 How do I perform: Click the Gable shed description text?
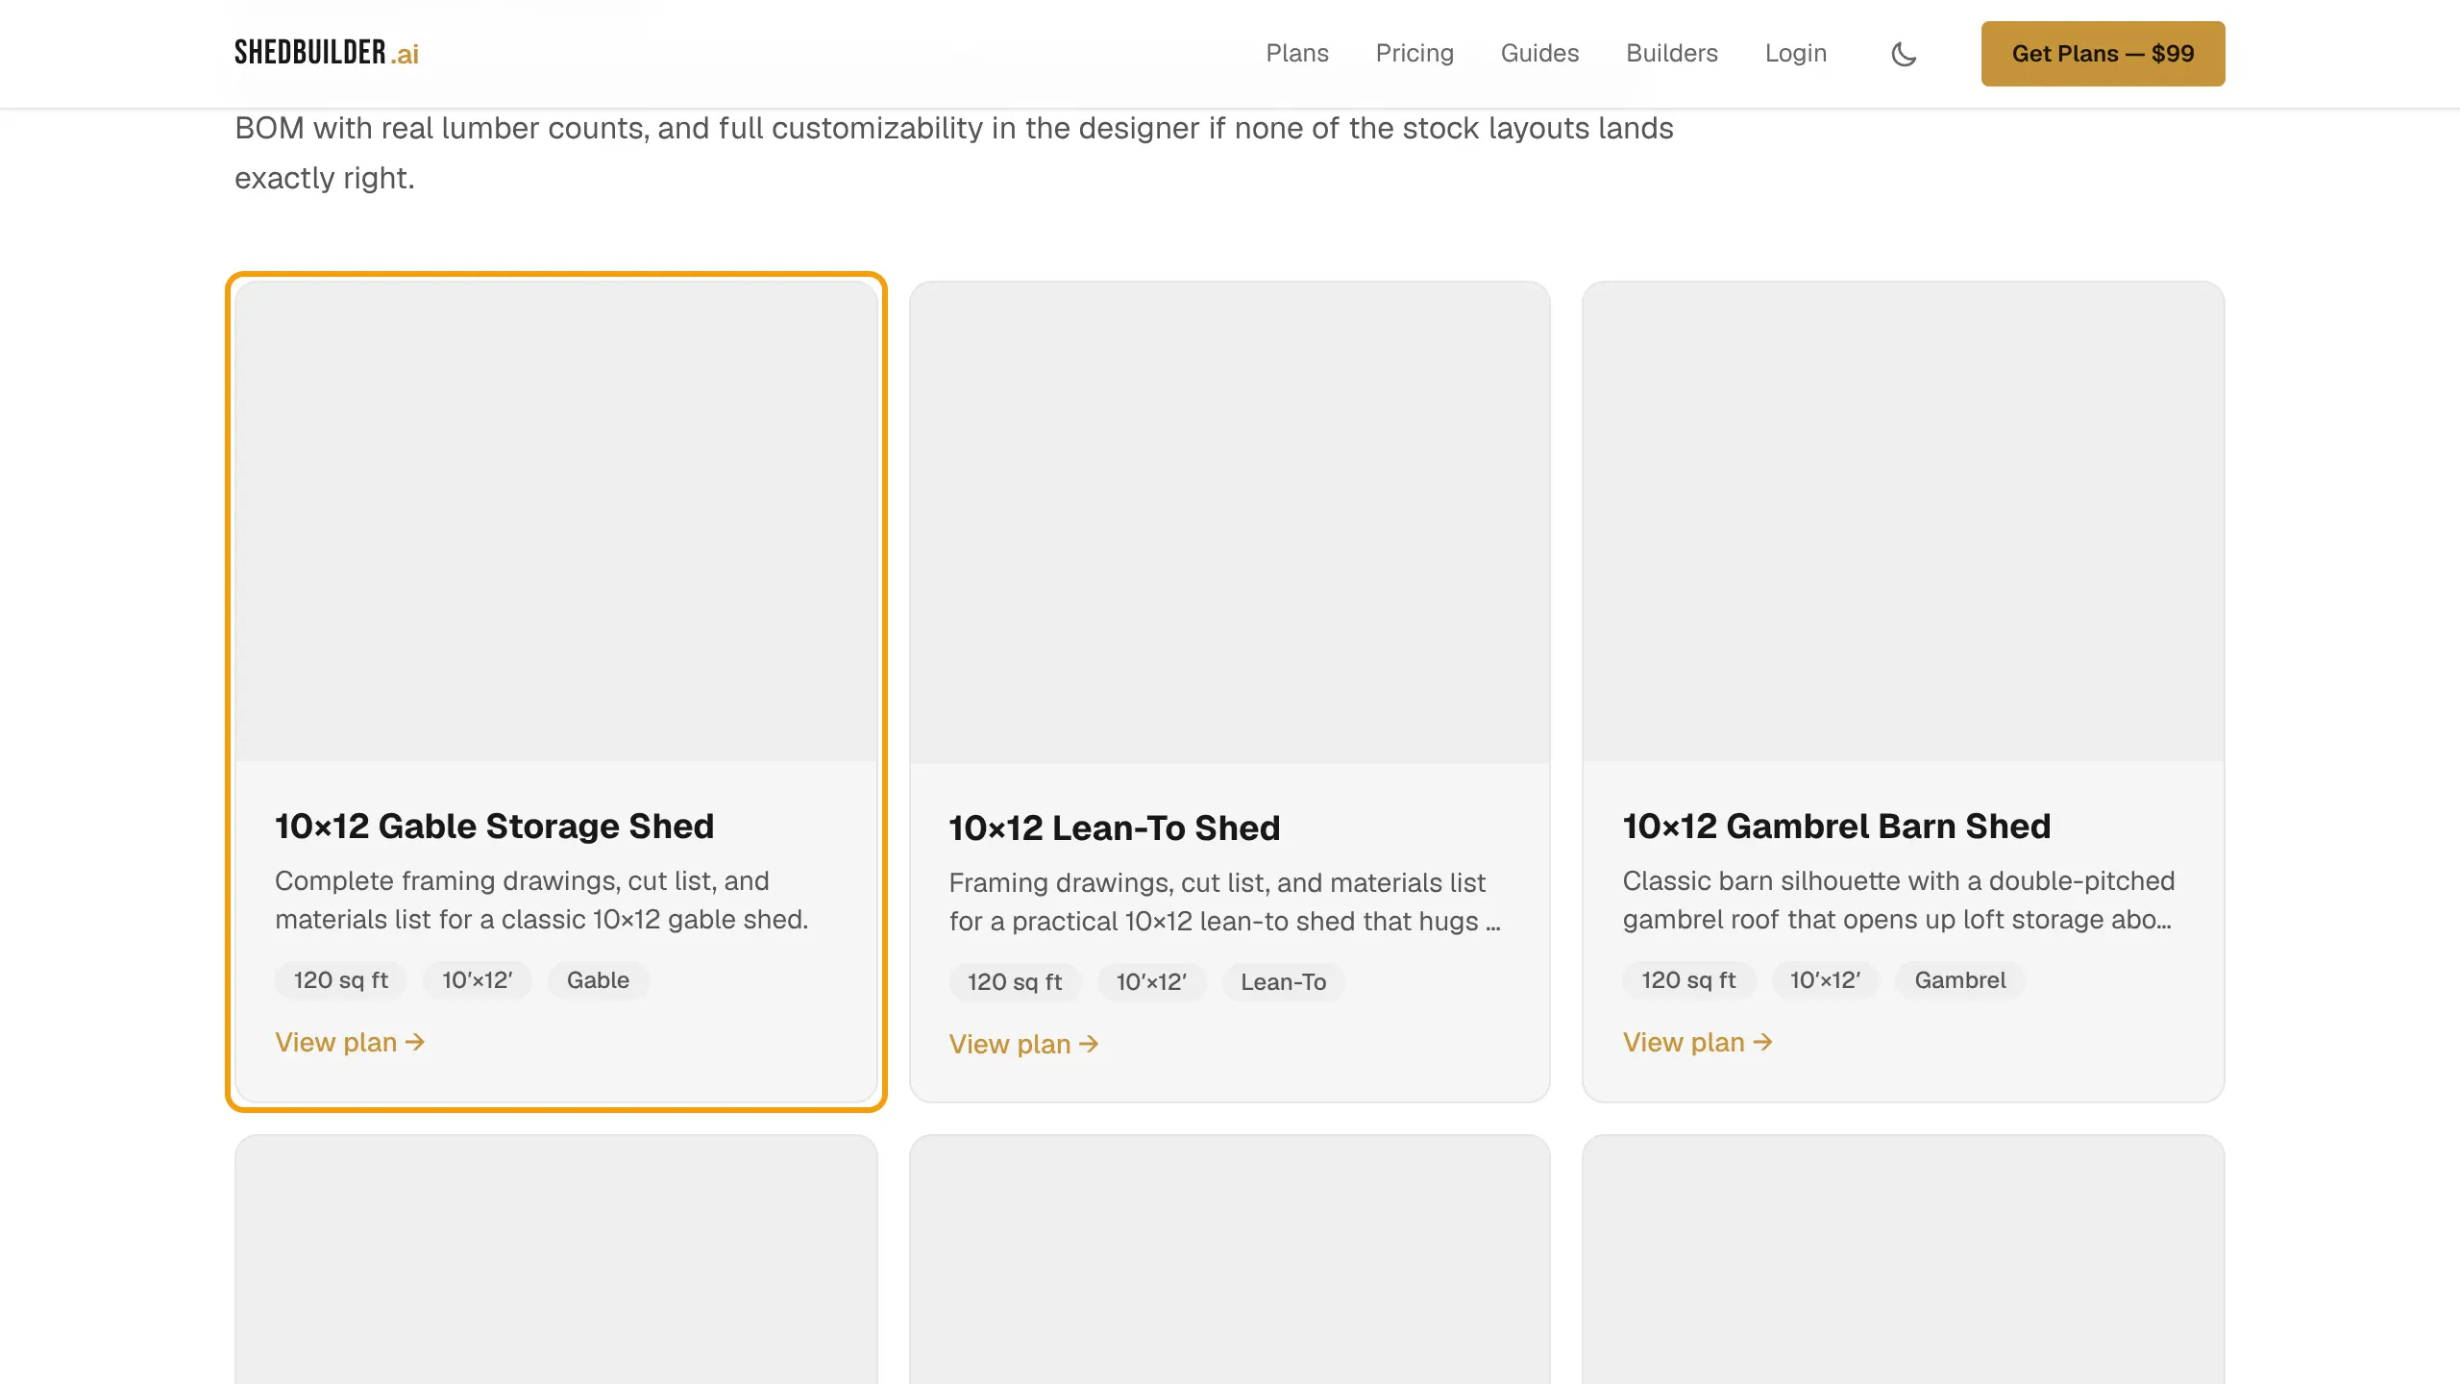pyautogui.click(x=542, y=900)
